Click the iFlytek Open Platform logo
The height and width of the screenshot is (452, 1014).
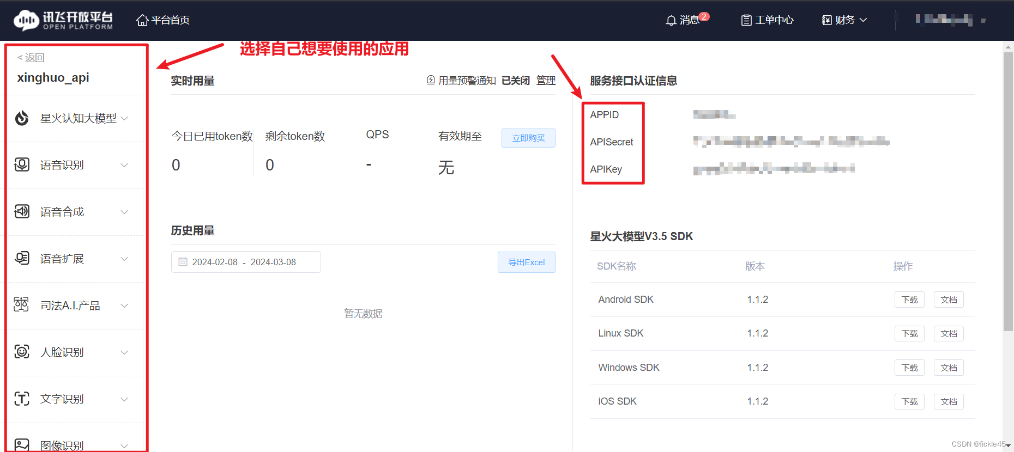coord(63,20)
